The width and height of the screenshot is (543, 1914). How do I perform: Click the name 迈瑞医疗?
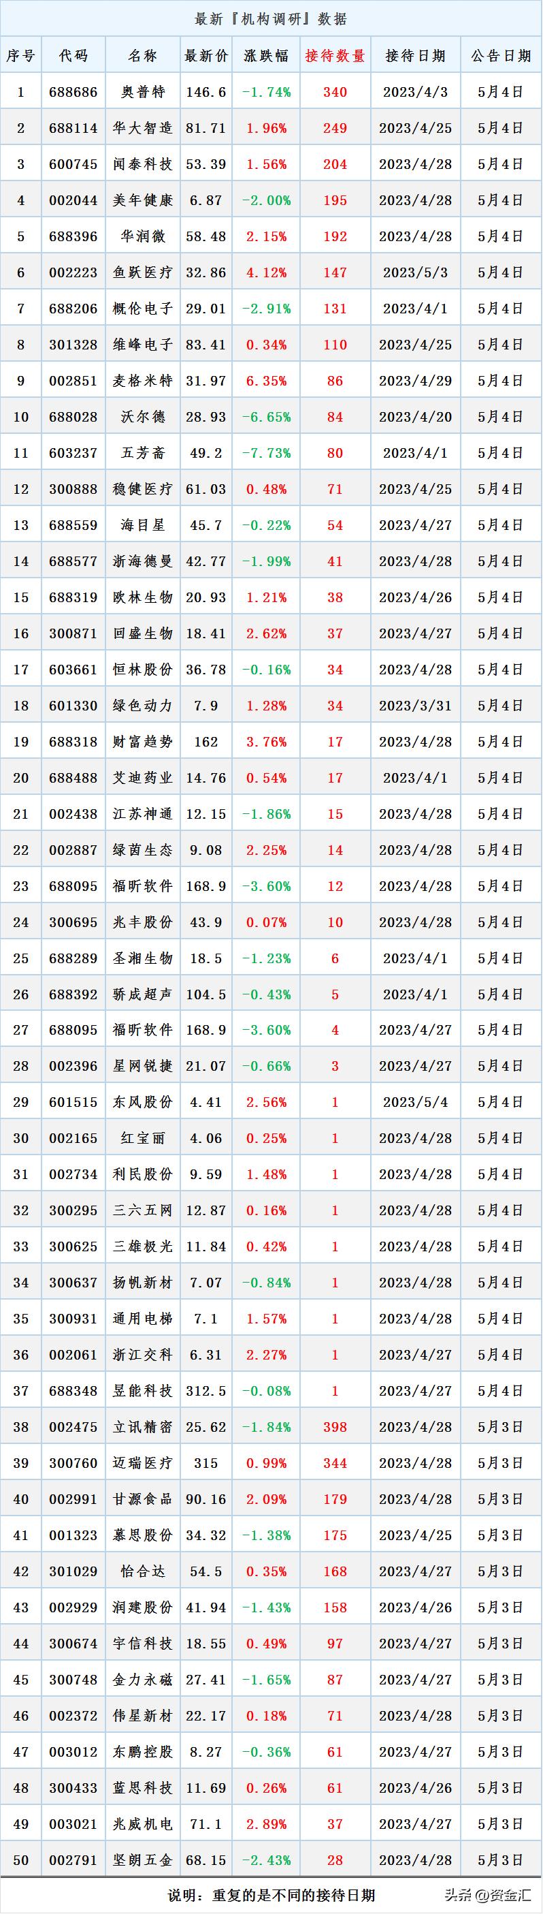point(142,1463)
